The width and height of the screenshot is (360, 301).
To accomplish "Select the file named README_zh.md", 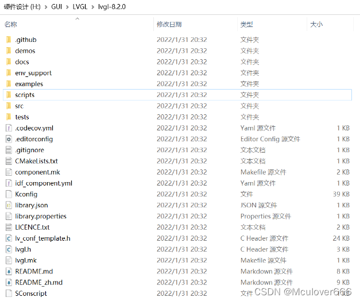I will point(39,283).
